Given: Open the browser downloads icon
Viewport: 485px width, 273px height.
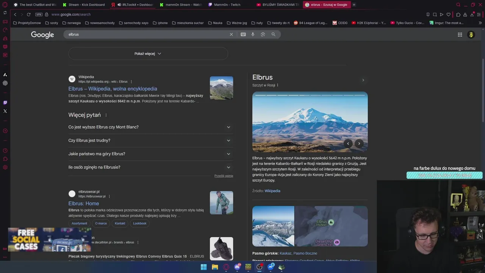Looking at the screenshot, I should (x=472, y=14).
